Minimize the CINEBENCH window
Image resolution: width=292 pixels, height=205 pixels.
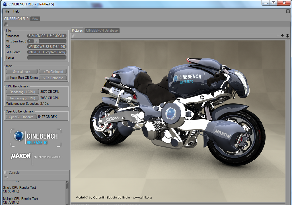tap(266, 3)
